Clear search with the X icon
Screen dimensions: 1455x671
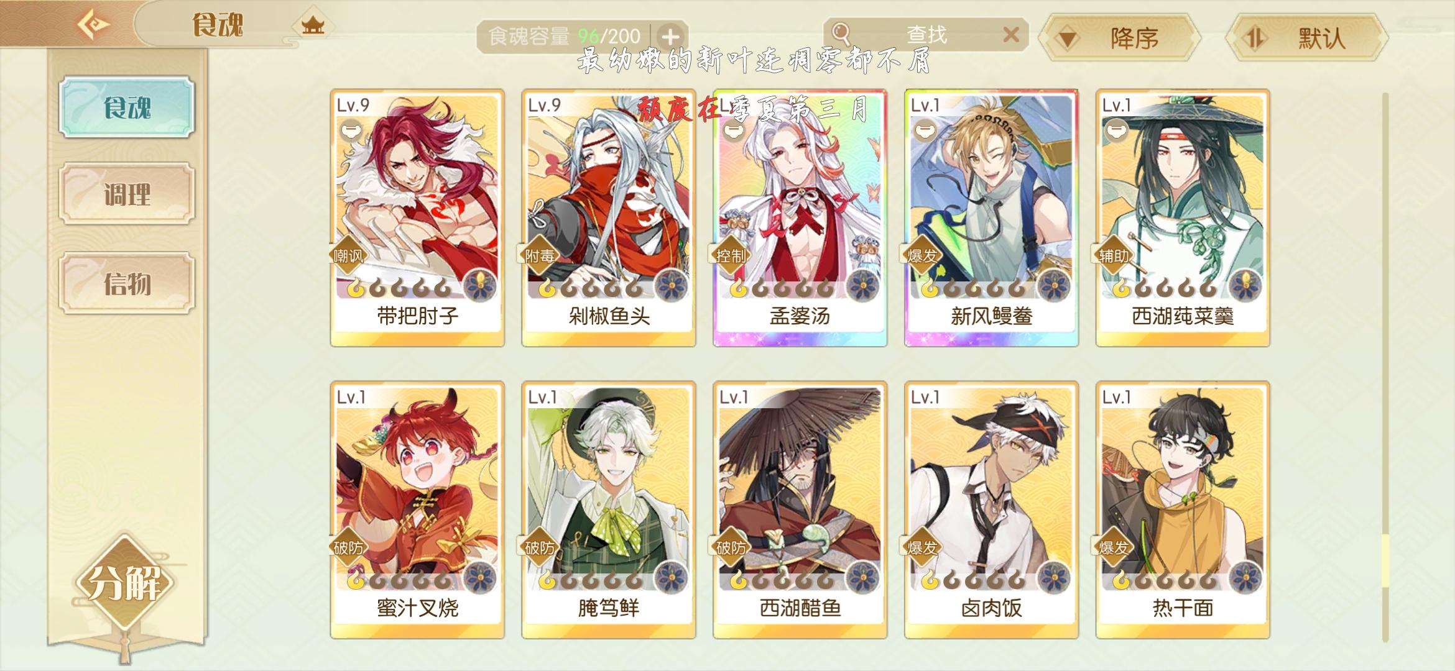(1011, 35)
